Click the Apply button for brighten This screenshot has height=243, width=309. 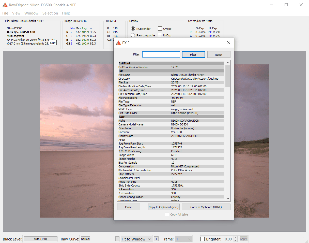click(x=243, y=239)
